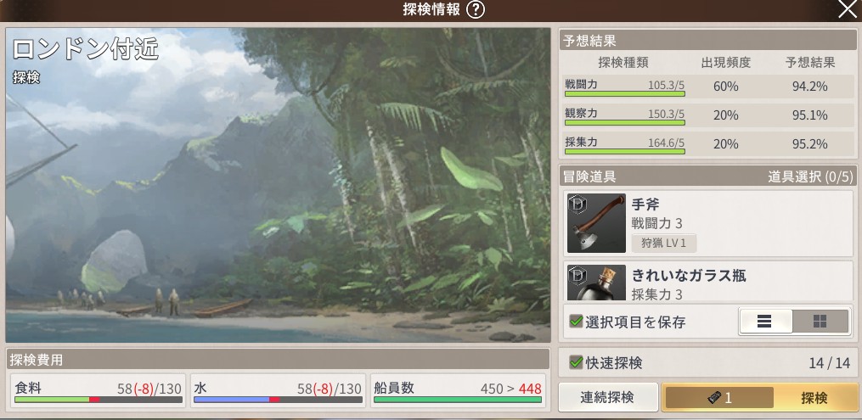Click the 採集力 164.6/5 progress bar
This screenshot has width=862, height=420.
624,151
